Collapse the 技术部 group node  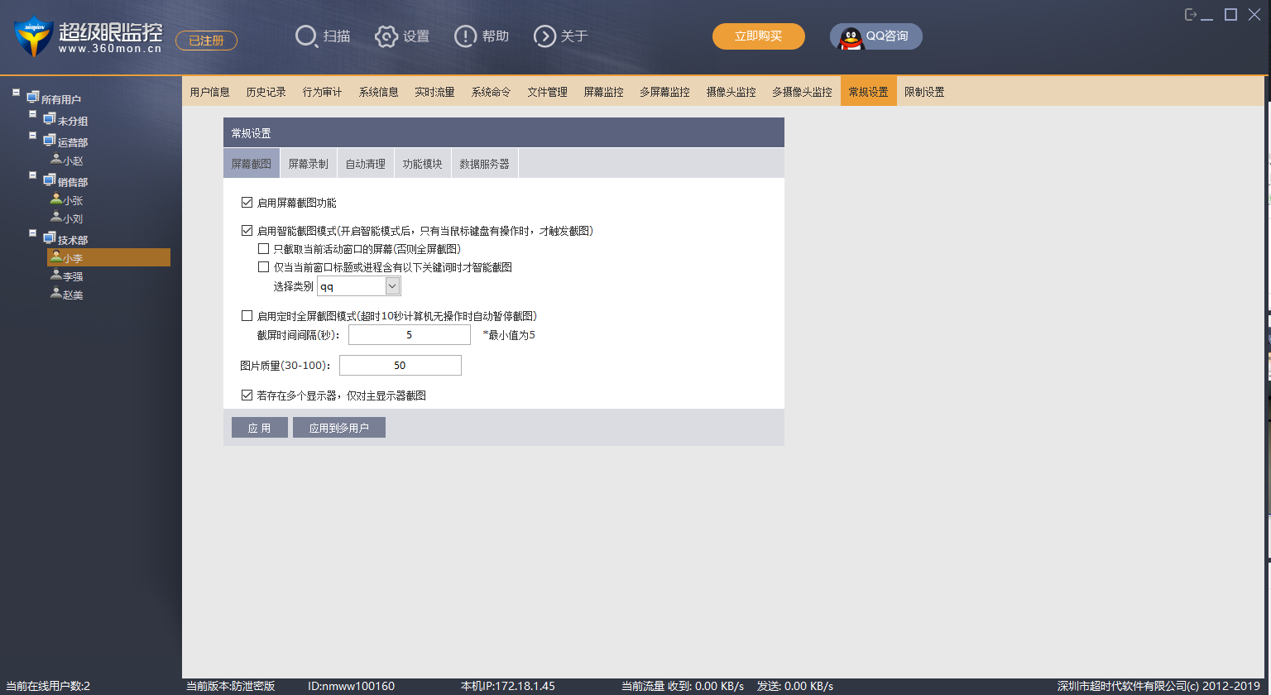(x=33, y=233)
